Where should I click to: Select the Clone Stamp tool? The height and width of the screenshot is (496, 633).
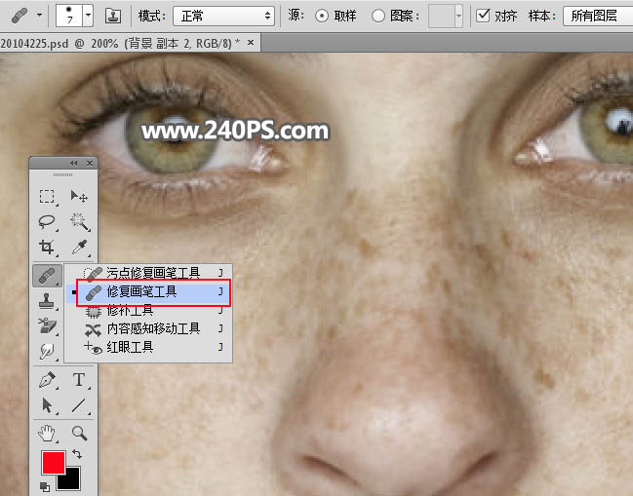click(47, 303)
